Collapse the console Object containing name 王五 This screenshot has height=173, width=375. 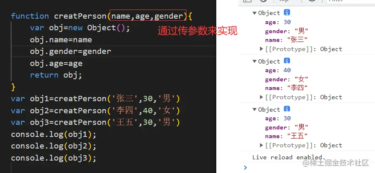(254, 110)
